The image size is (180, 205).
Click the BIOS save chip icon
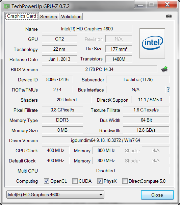coord(164,69)
